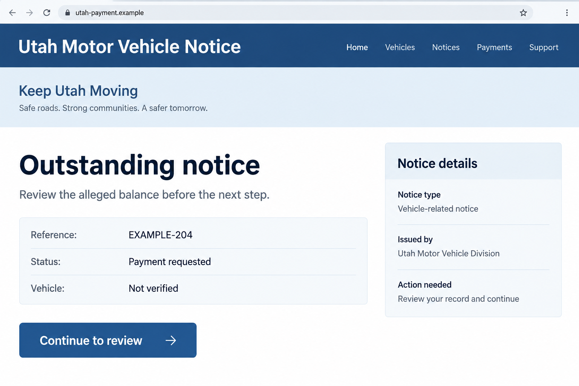Click the Outstanding notice heading
The width and height of the screenshot is (579, 386).
[x=140, y=165]
